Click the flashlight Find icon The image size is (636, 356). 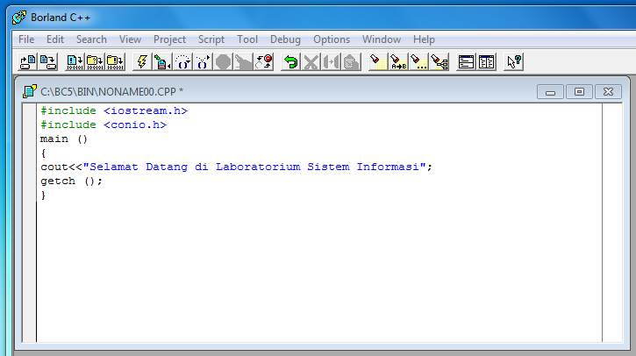(x=378, y=62)
